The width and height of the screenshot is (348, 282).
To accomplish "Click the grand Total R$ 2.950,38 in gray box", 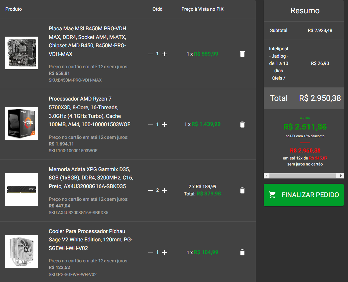I will click(x=320, y=98).
